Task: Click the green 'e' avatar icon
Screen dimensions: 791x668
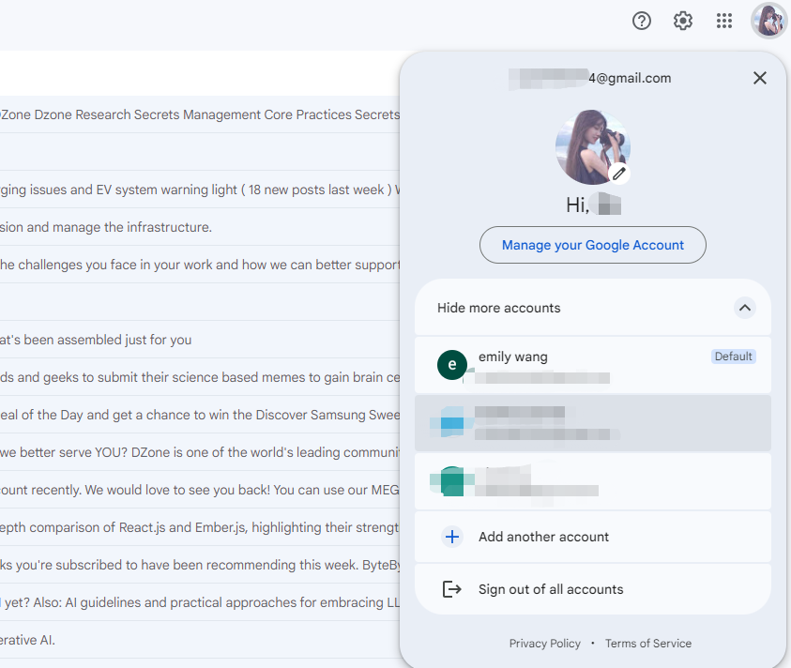Action: click(x=452, y=365)
